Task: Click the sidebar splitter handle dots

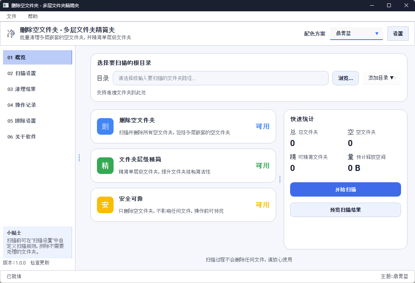Action: point(79,158)
